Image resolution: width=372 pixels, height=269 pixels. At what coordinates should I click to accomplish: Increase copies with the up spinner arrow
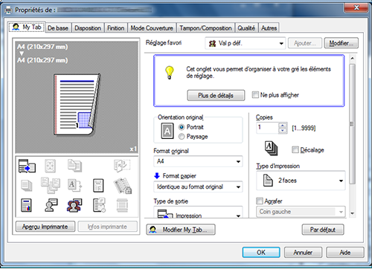click(283, 126)
